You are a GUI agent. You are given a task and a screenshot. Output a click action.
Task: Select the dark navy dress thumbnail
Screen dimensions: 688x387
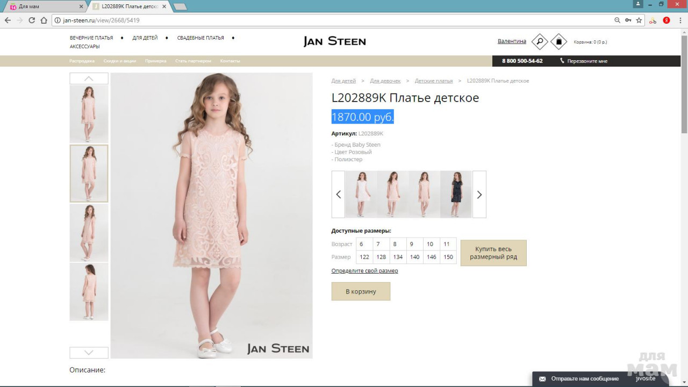click(x=456, y=194)
